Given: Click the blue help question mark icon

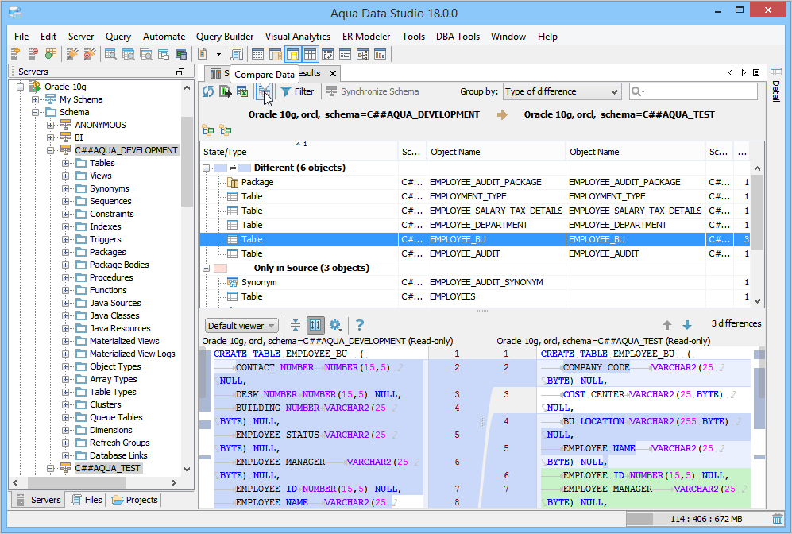Looking at the screenshot, I should click(360, 325).
